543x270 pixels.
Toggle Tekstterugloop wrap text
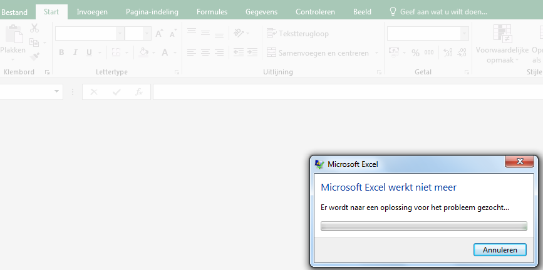297,34
